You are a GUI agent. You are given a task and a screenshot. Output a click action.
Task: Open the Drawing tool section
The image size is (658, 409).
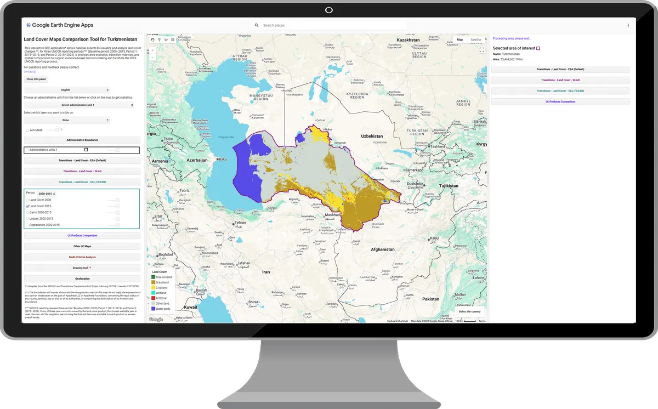82,268
